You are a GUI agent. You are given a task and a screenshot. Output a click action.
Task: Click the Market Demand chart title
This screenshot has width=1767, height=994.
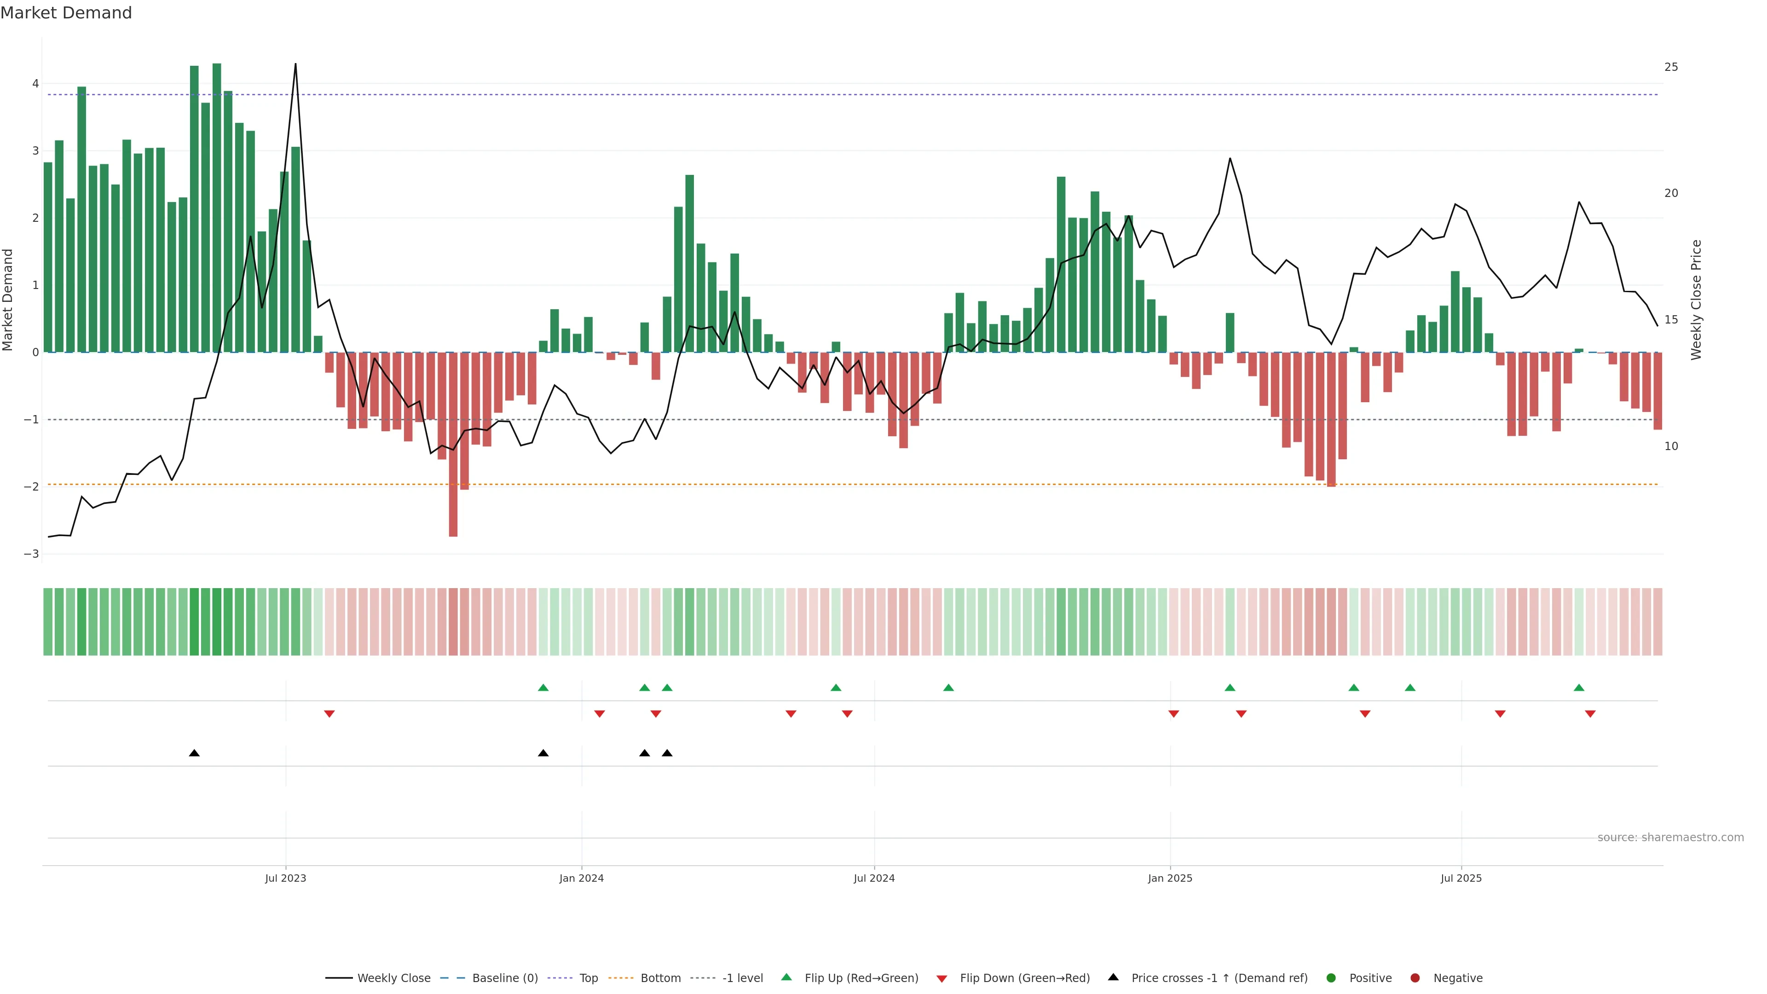click(66, 13)
